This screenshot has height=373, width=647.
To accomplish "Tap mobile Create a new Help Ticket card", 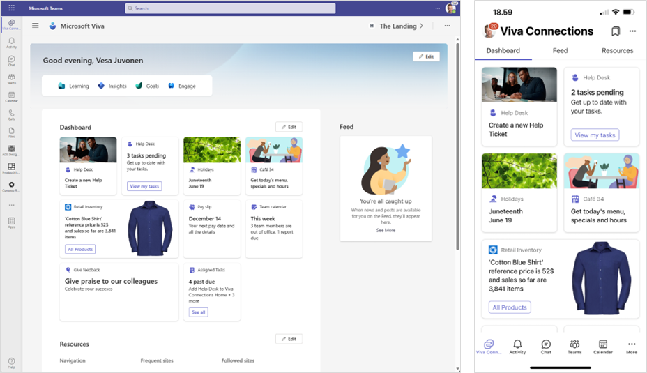I will pyautogui.click(x=519, y=107).
